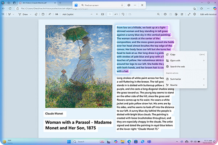
Task: Select the Draw tool
Action: (x=24, y=14)
